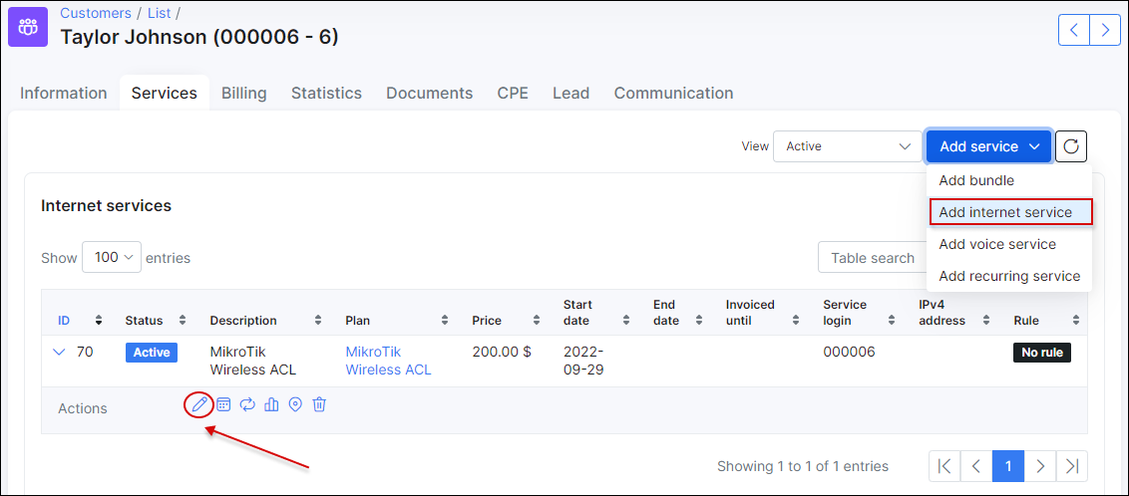Open the Statistics tab
1129x496 pixels.
pos(327,94)
